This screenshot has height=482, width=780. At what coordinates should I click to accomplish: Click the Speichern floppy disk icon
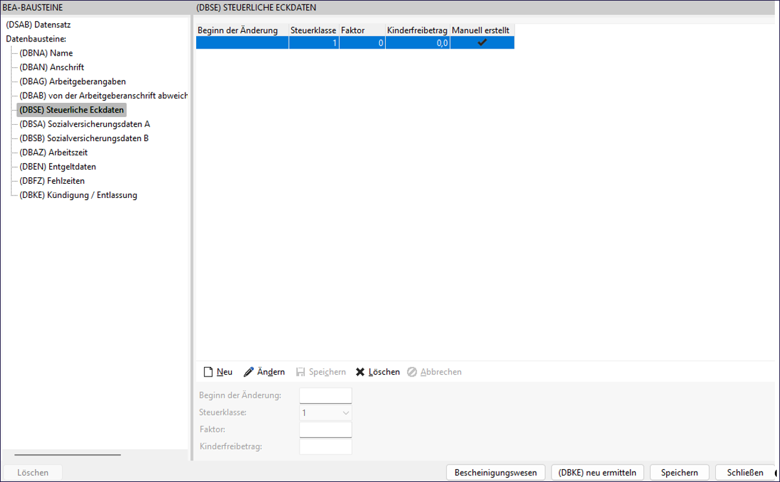click(300, 372)
